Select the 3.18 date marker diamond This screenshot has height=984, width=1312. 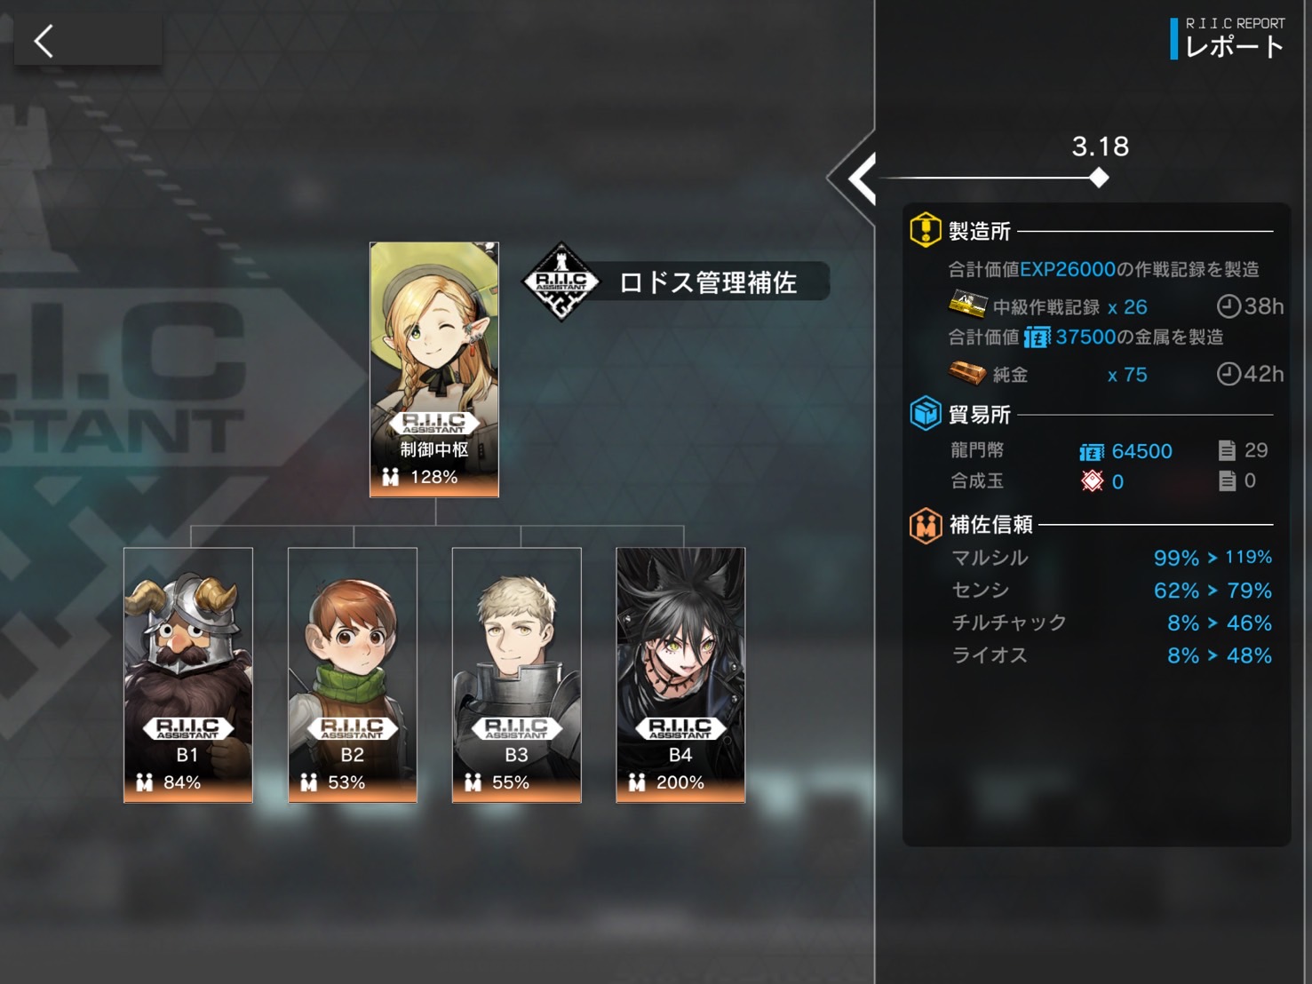tap(1099, 178)
